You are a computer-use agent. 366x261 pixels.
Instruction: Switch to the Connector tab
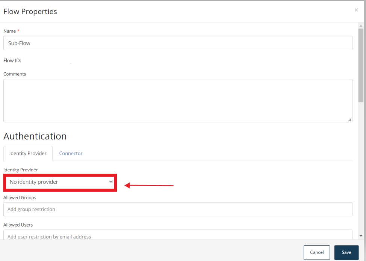click(71, 153)
